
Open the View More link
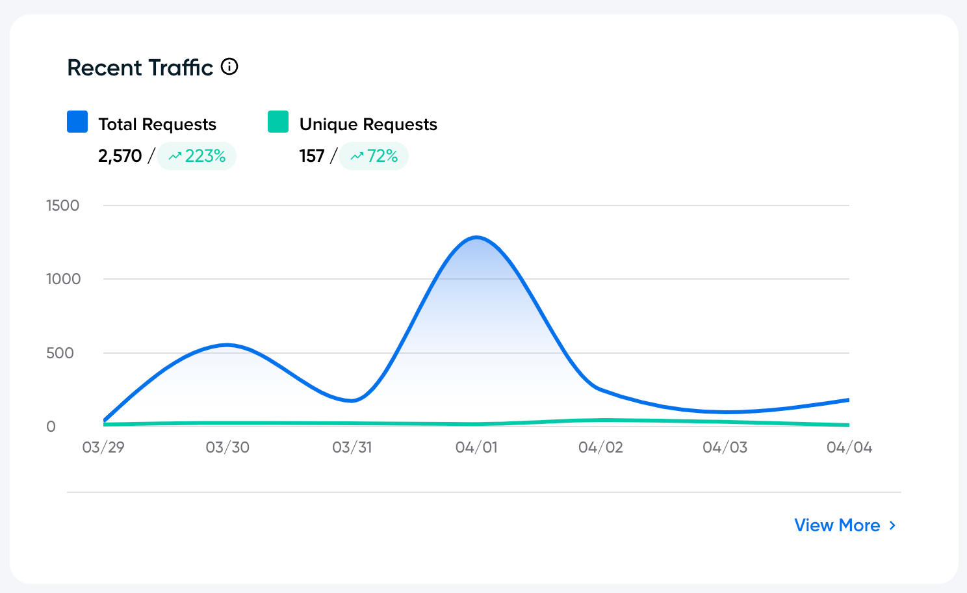[837, 525]
